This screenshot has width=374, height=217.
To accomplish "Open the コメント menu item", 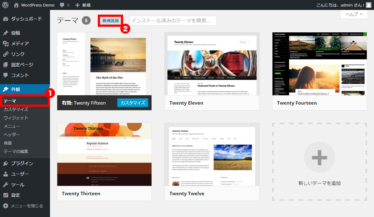I will [x=25, y=75].
